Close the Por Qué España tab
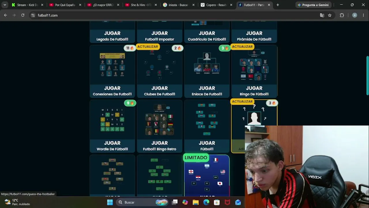The height and width of the screenshot is (208, 369). 80,5
